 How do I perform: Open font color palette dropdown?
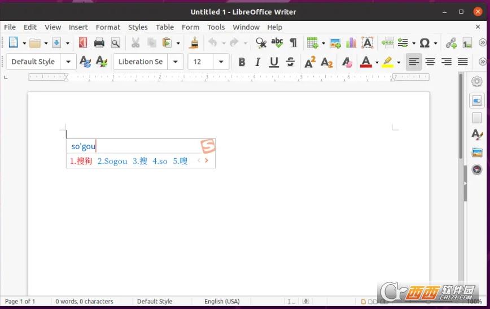coord(377,62)
